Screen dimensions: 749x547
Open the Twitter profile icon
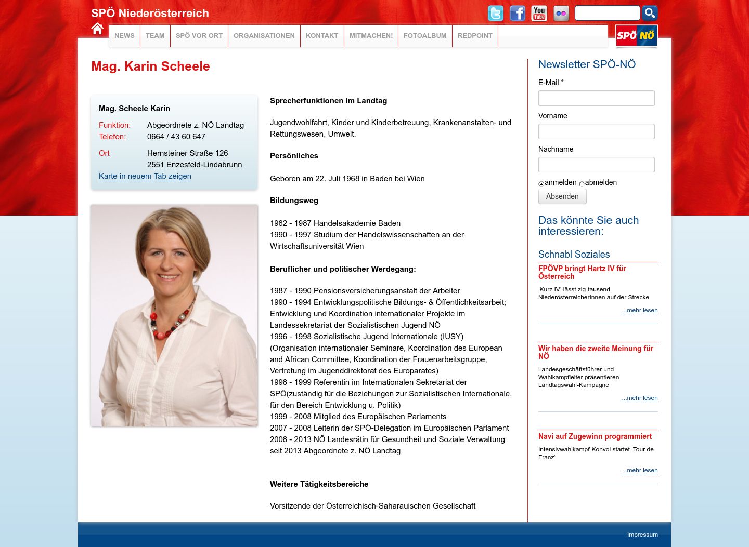496,13
